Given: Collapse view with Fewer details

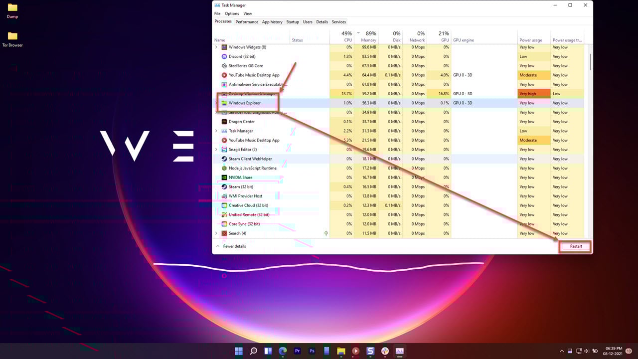Looking at the screenshot, I should point(231,246).
